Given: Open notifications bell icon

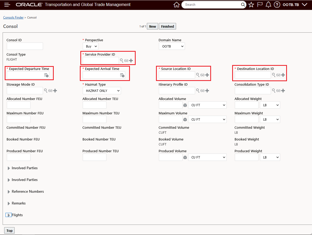Looking at the screenshot, I should pyautogui.click(x=268, y=5).
